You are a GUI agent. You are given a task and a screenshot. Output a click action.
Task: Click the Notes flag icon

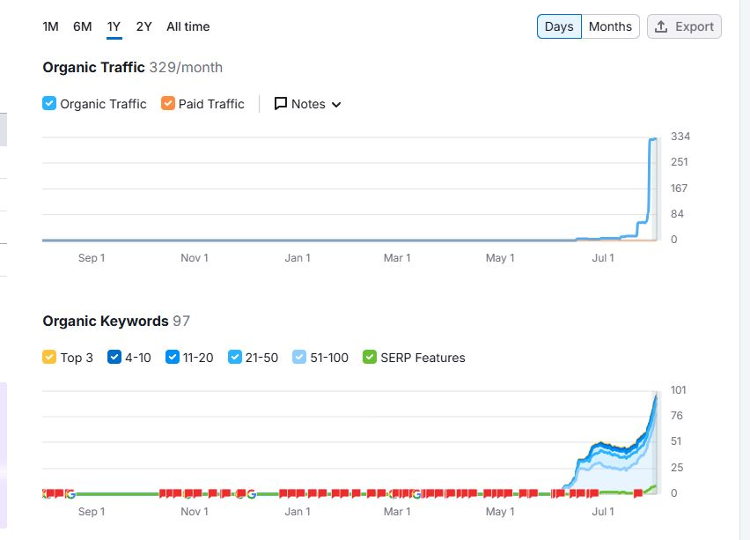(x=280, y=104)
